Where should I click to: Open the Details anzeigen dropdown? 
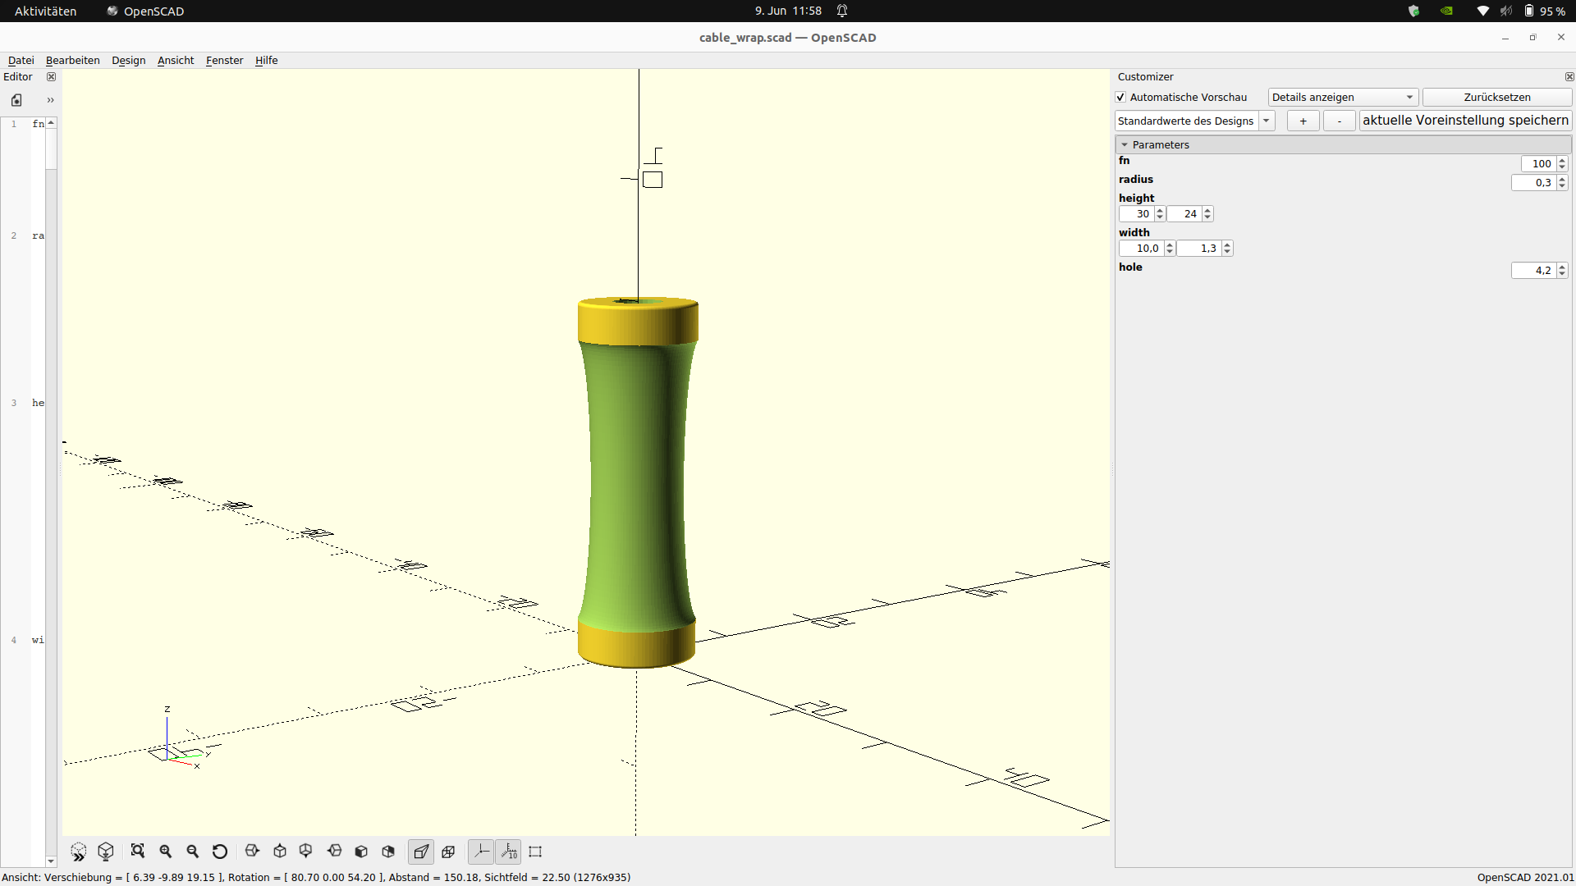click(x=1343, y=97)
